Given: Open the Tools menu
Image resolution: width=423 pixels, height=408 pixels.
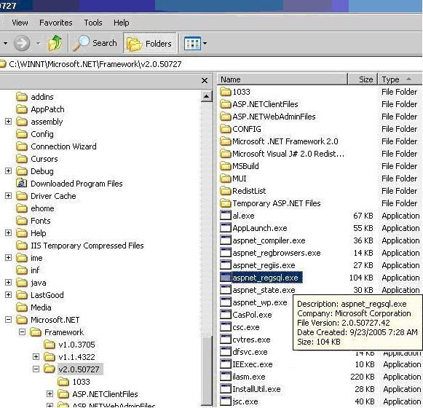Looking at the screenshot, I should coord(93,23).
